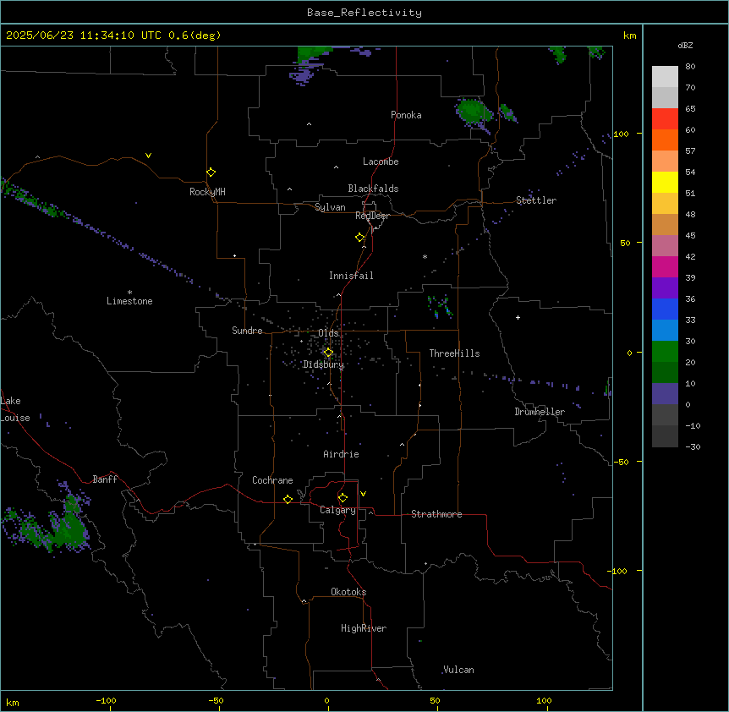Click the yellow diamond marker above Calgary label

click(x=343, y=498)
